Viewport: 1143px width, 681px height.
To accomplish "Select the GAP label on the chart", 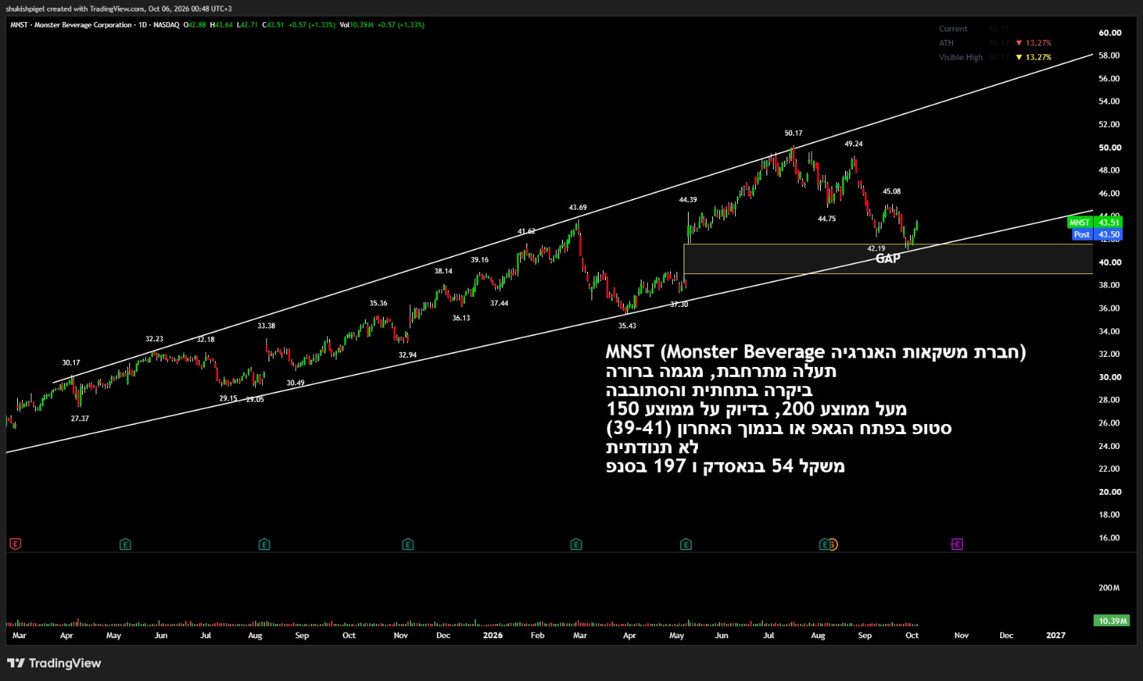I will (888, 258).
